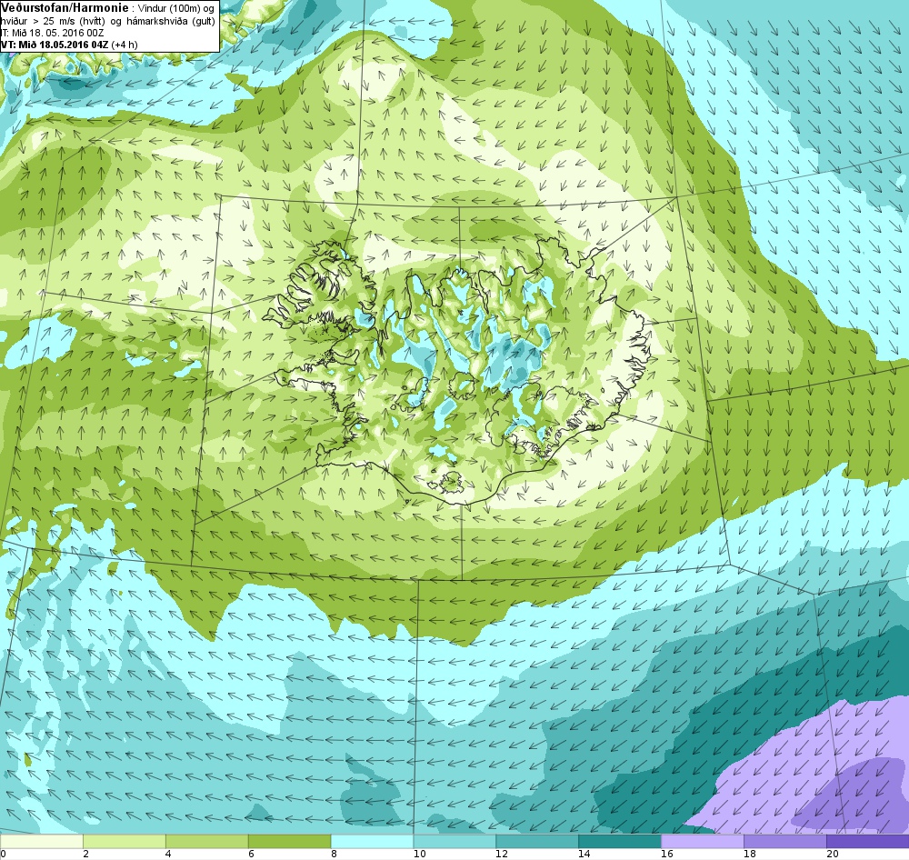The image size is (909, 860).
Task: Click the legend label '20'
Action: point(833,854)
